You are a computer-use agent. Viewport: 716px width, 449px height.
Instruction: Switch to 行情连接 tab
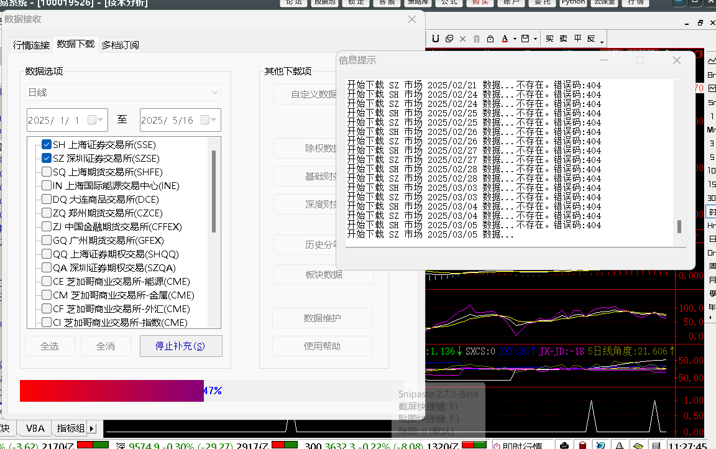click(x=31, y=45)
